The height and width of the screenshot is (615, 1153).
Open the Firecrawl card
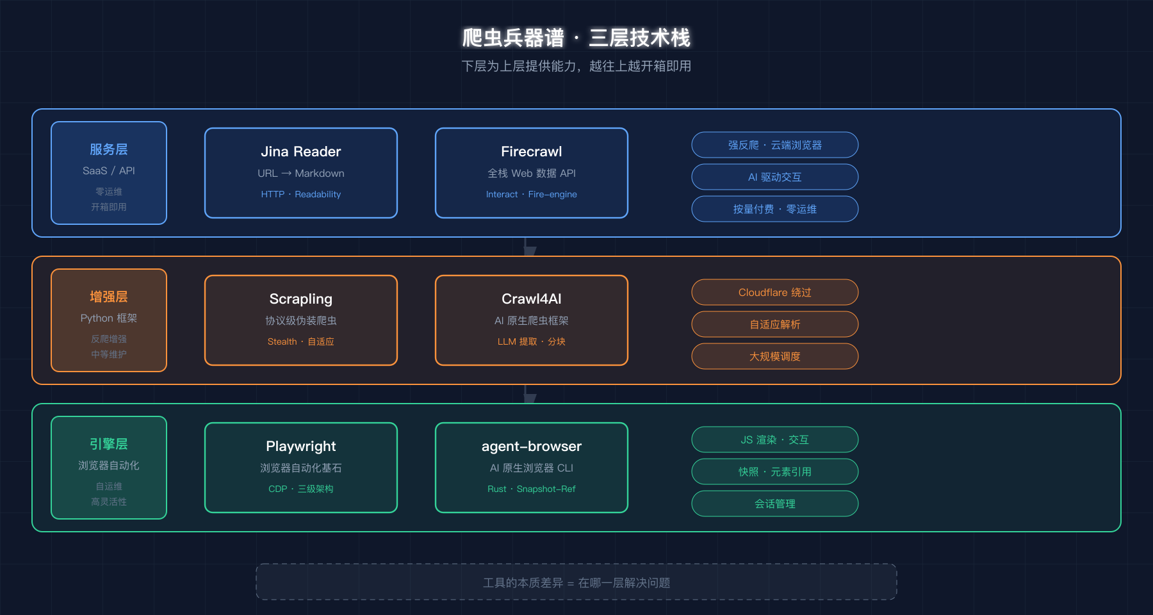coord(532,173)
